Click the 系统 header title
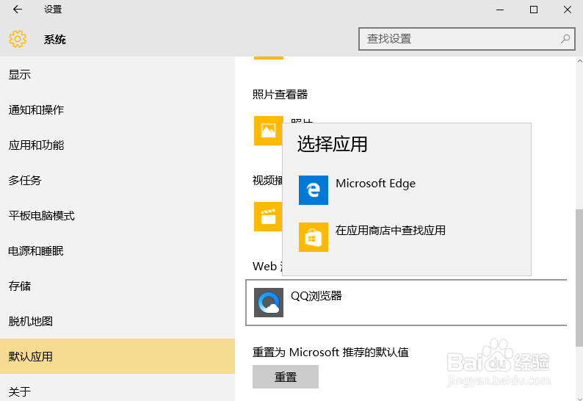 point(54,39)
